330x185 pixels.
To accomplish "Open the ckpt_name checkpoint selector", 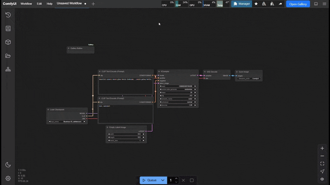I will pyautogui.click(x=67, y=122).
